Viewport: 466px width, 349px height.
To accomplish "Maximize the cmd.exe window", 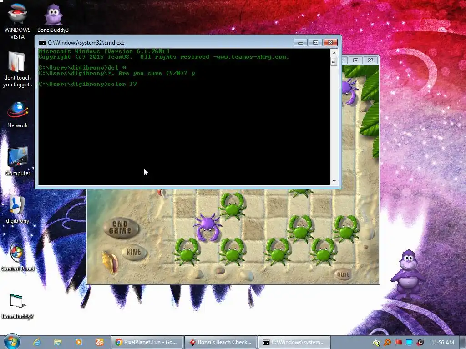I will coord(315,43).
